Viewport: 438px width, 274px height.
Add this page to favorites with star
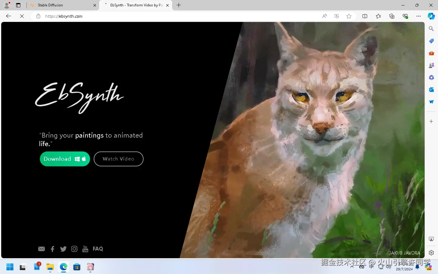(x=349, y=16)
